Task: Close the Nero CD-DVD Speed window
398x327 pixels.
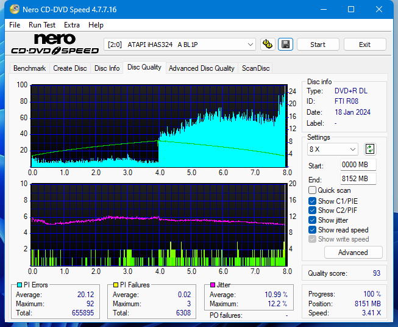Action: [x=379, y=9]
